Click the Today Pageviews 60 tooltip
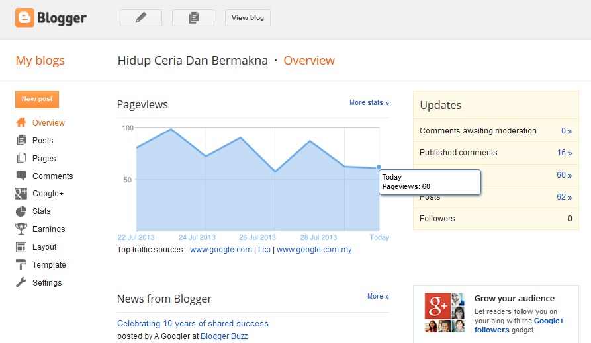 [430, 182]
